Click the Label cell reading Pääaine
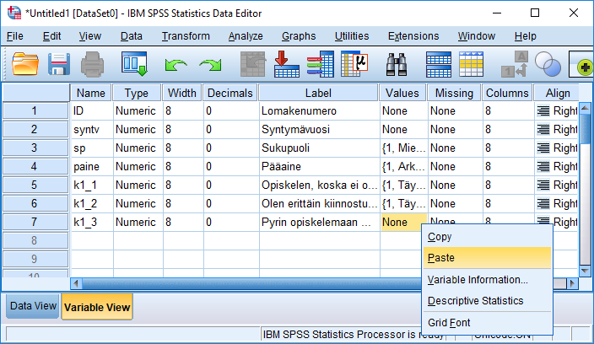 pyautogui.click(x=319, y=166)
